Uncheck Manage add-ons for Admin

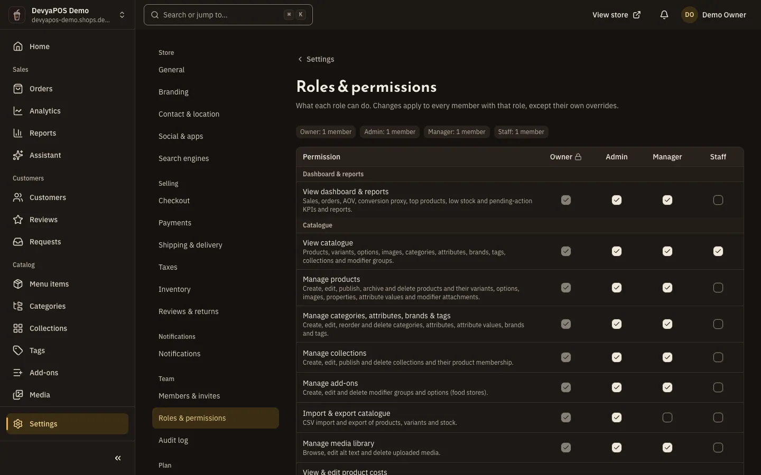(617, 387)
